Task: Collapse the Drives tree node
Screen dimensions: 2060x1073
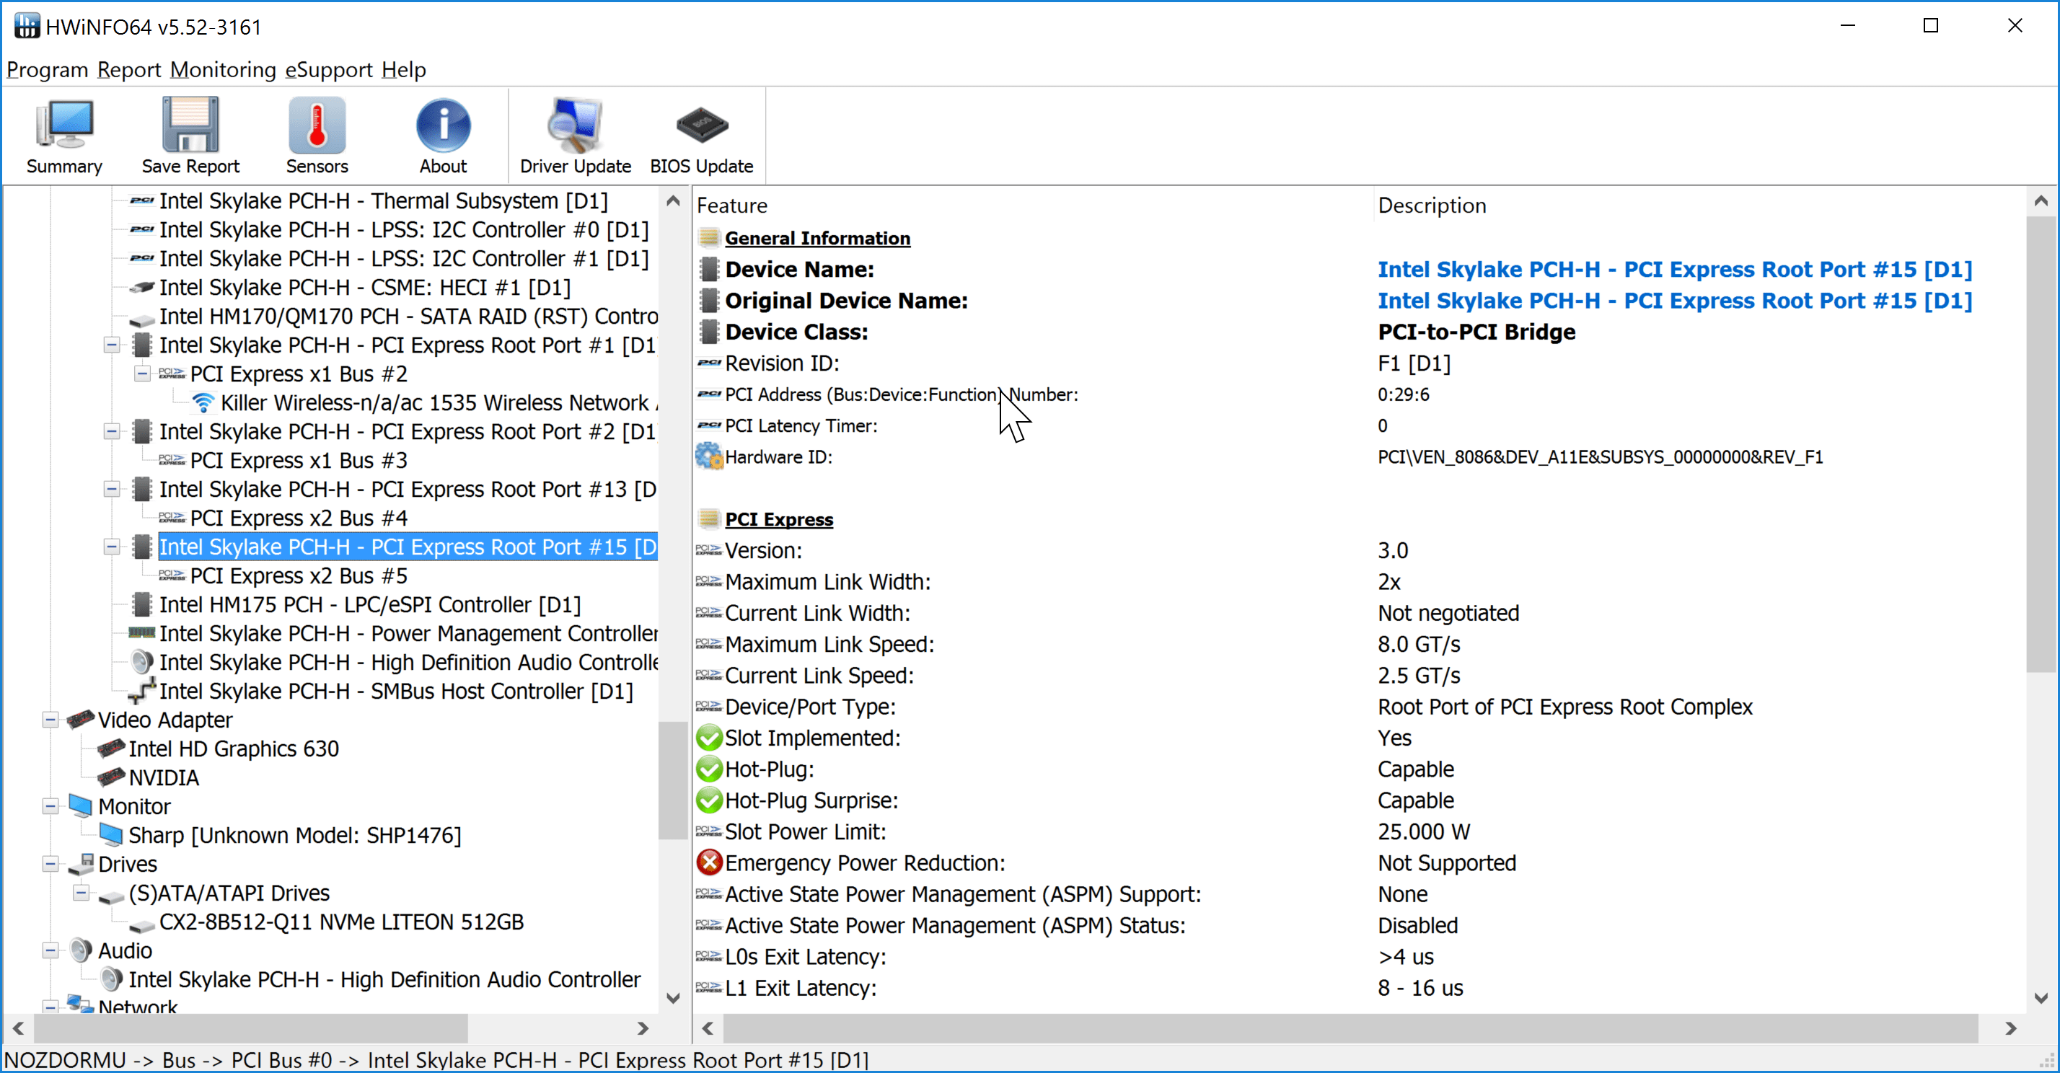Action: [x=50, y=865]
